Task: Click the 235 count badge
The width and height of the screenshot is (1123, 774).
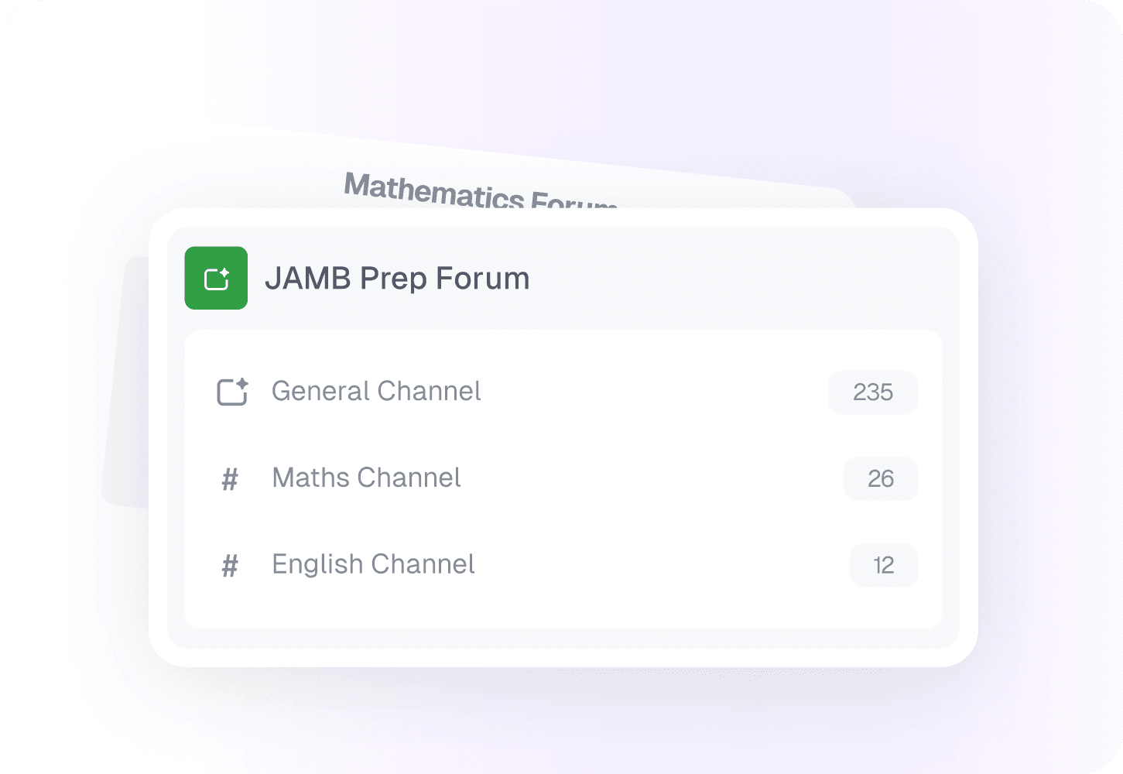Action: (x=872, y=392)
